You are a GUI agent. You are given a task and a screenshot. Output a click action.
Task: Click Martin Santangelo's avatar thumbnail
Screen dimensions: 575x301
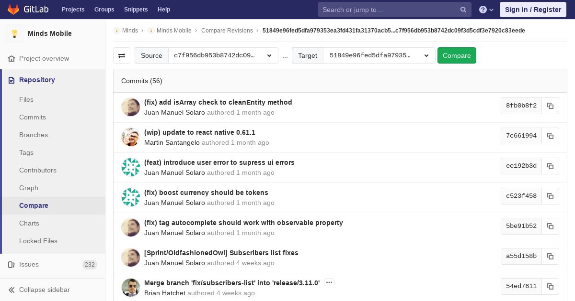(131, 137)
